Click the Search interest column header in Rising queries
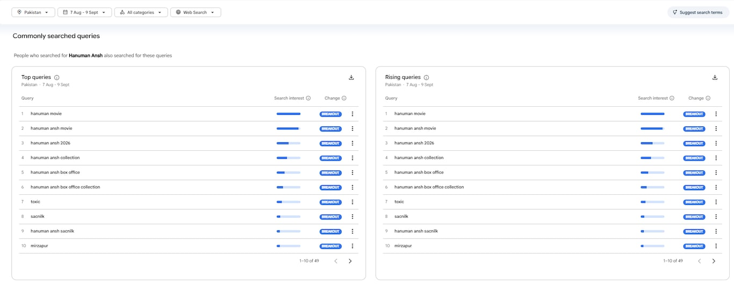The width and height of the screenshot is (734, 292). pos(652,98)
